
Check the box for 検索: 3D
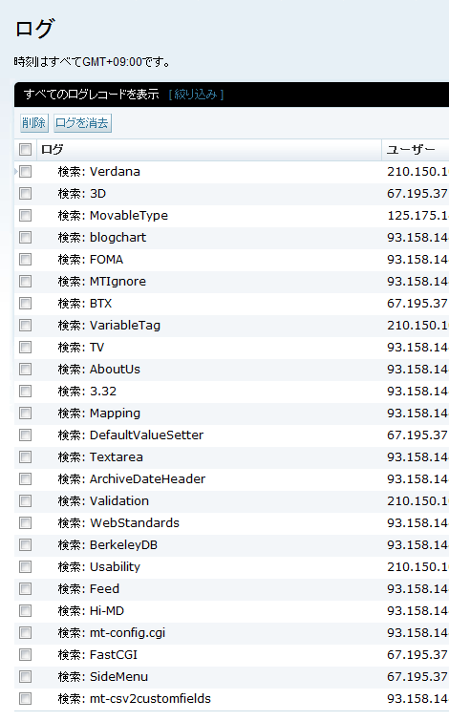(25, 194)
